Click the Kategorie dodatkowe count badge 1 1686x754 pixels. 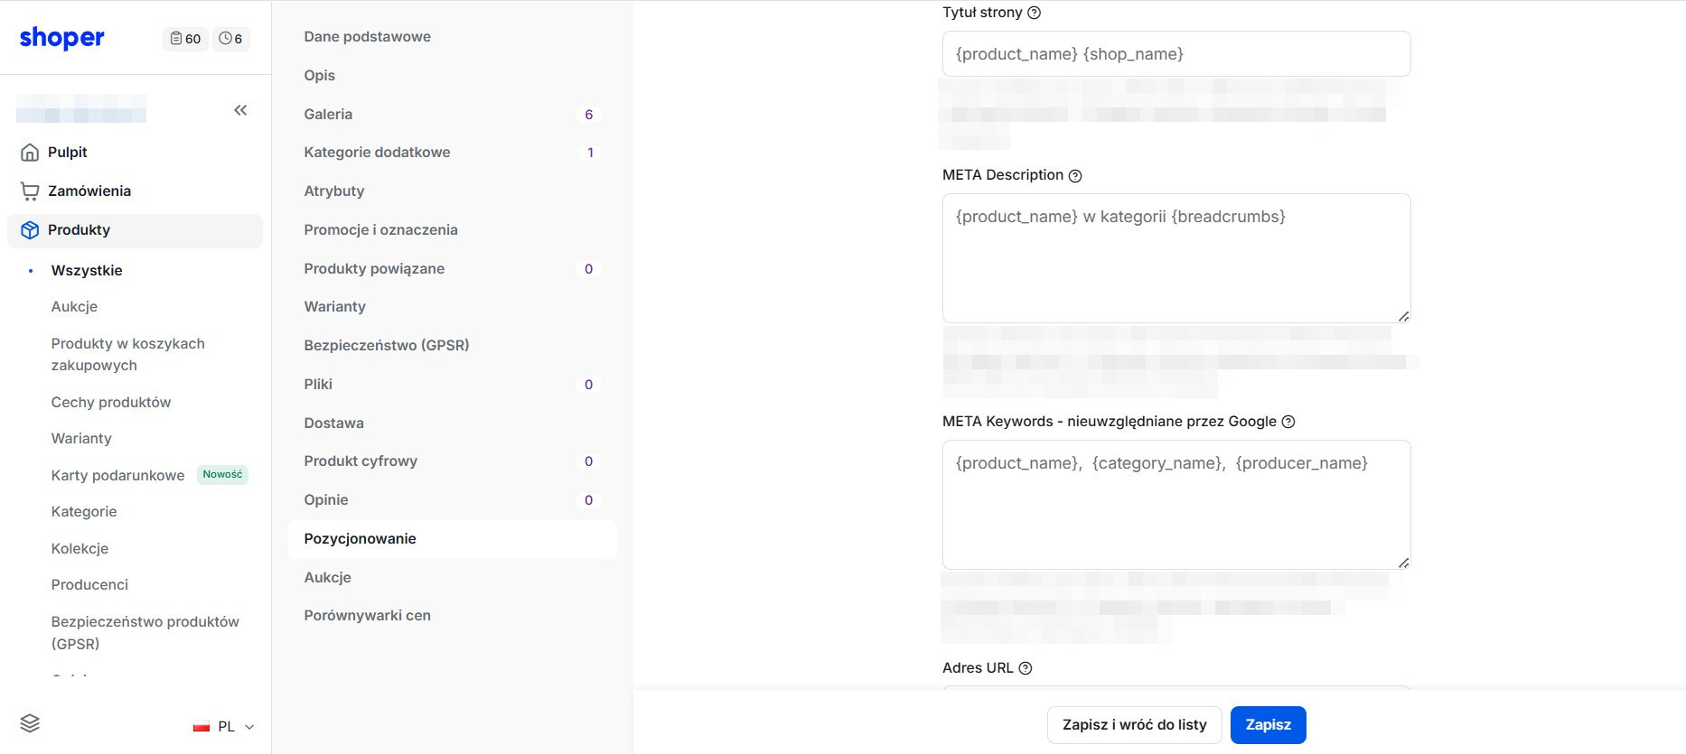590,153
